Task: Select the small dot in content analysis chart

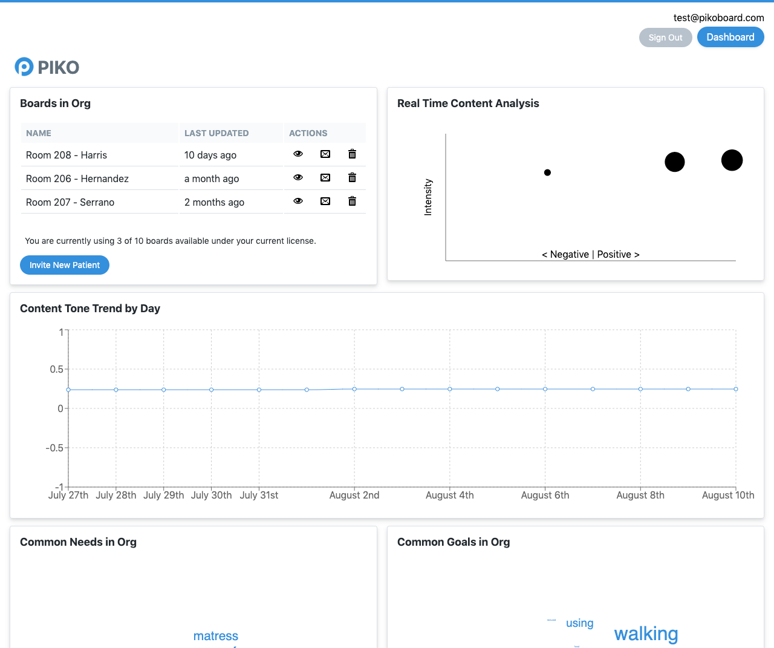Action: tap(547, 172)
